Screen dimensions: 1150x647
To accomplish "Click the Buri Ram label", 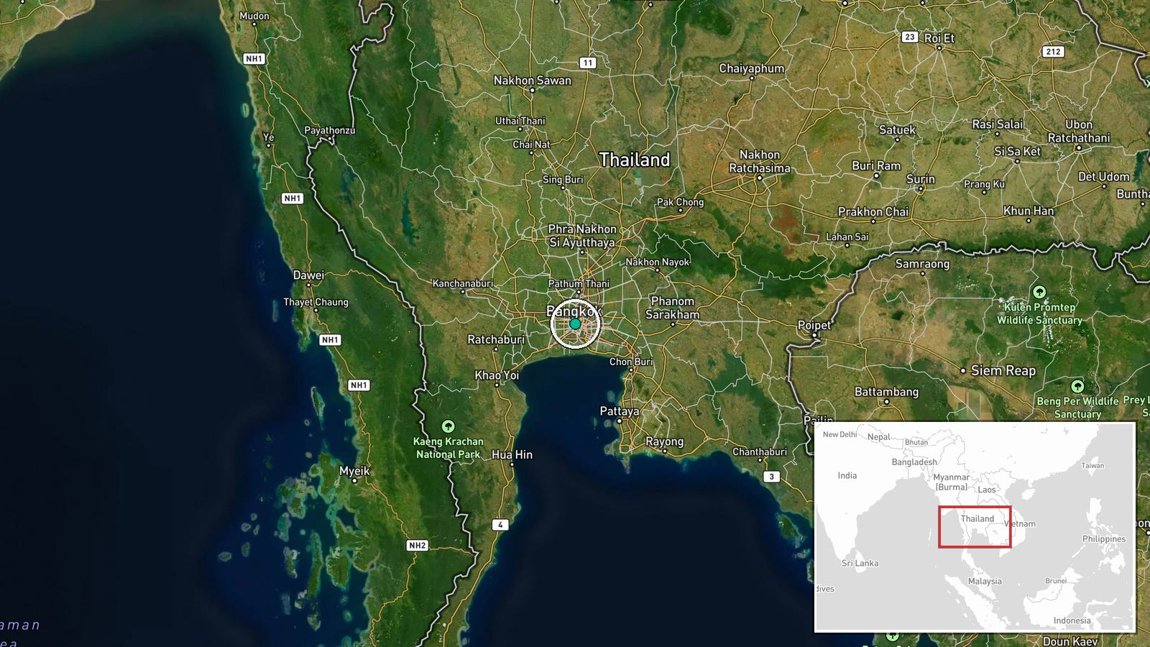I will [876, 165].
